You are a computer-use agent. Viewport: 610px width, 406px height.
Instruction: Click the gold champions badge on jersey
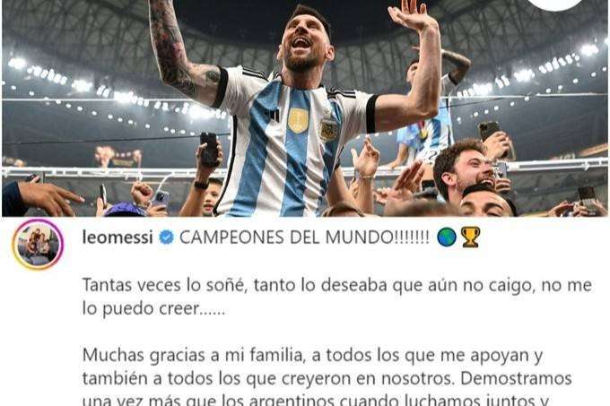[299, 120]
